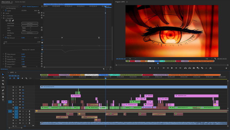Add marker in timeline panel

point(22,78)
